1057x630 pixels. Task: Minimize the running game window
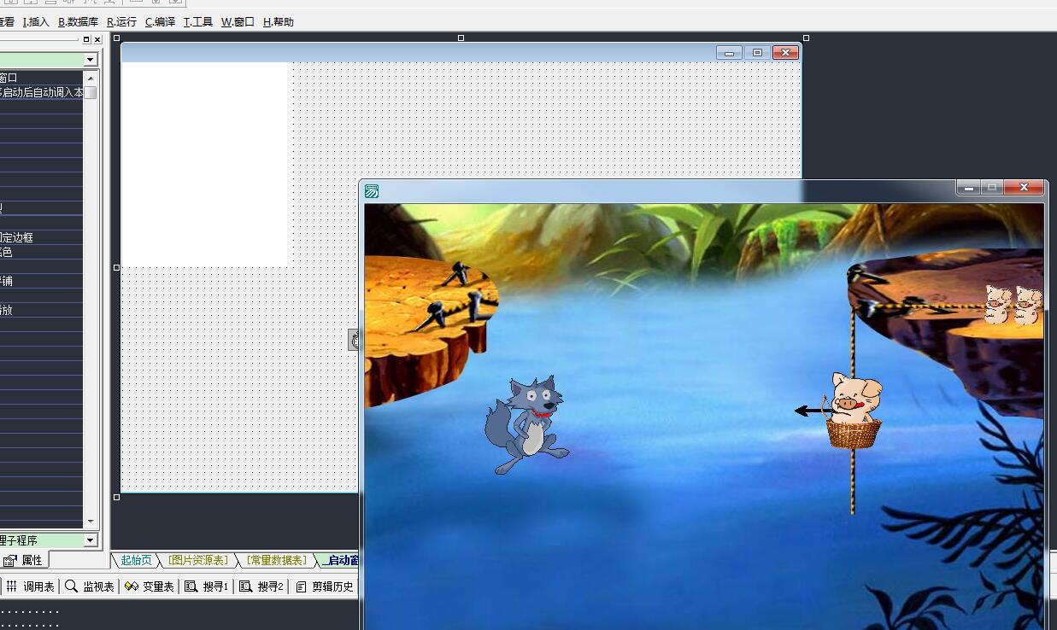(968, 188)
